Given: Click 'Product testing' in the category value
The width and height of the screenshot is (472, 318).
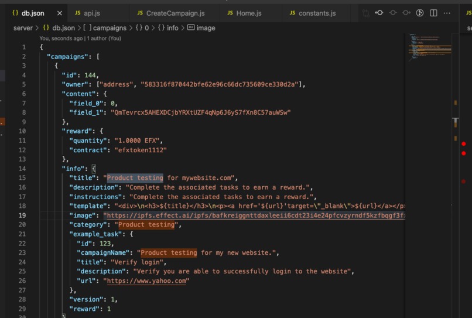Looking at the screenshot, I should click(x=146, y=225).
